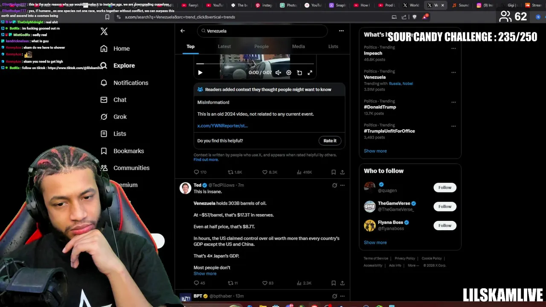Open Chat in the sidebar
Screen dimensions: 546x307
(x=113, y=100)
